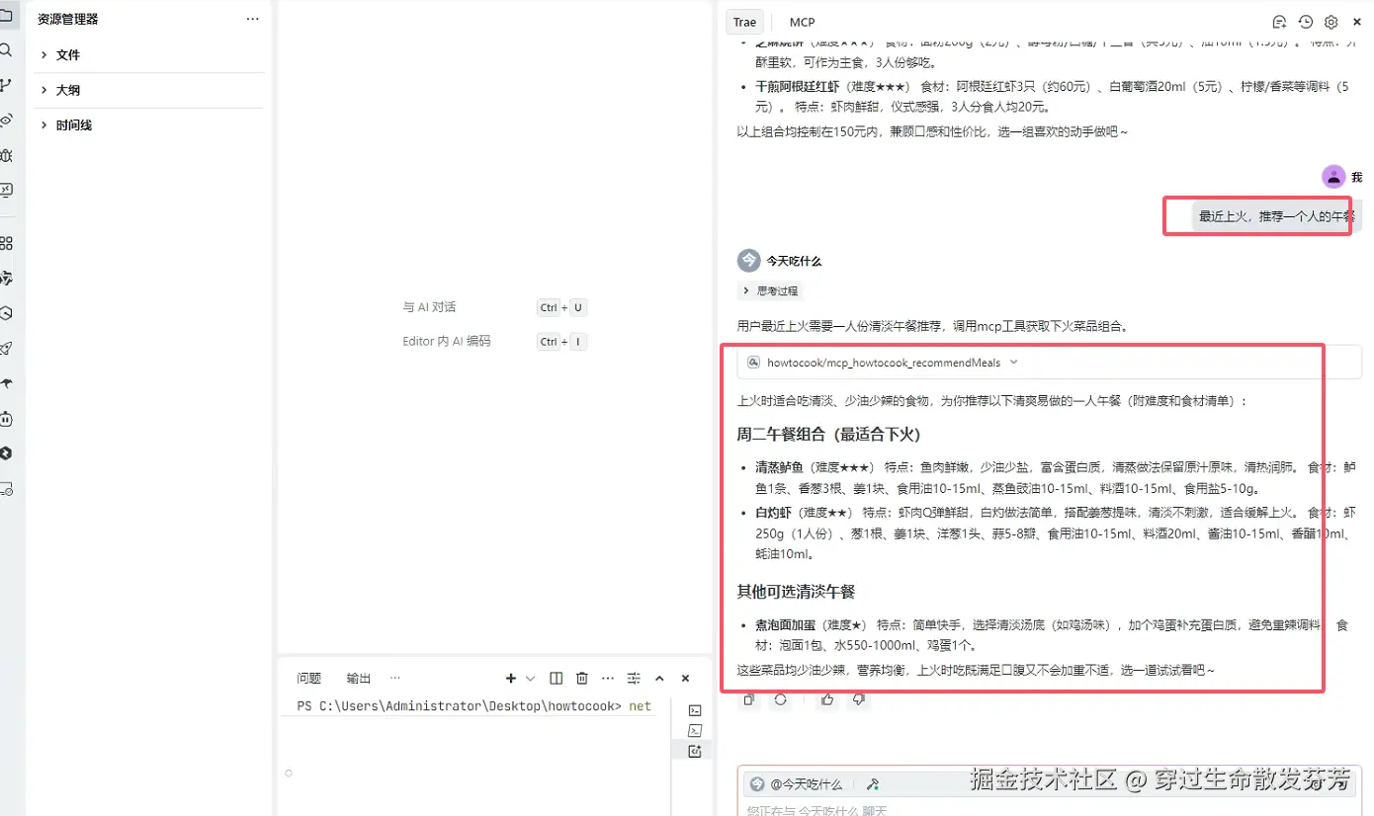Open the mcp_howtocook_recommendMeals tool dropdown
Screen dimensions: 1374x816
tap(1012, 362)
